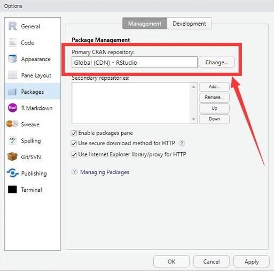Click Cancel to discard changes
This screenshot has width=274, height=271.
coord(212,261)
